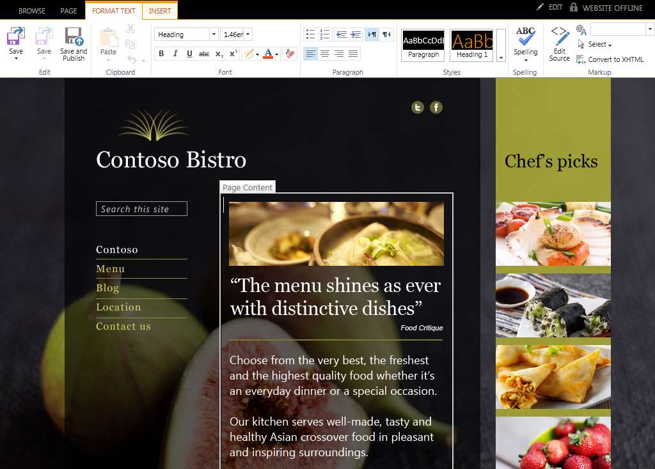Open the 1.46em font size dropdown
655x469 pixels.
point(248,35)
